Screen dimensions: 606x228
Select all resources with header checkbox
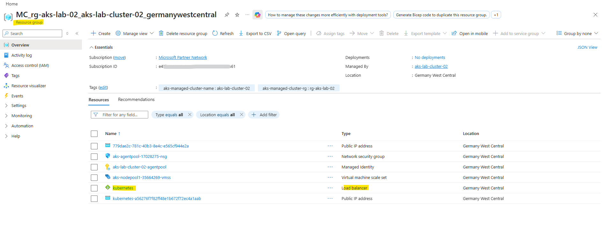click(x=94, y=134)
